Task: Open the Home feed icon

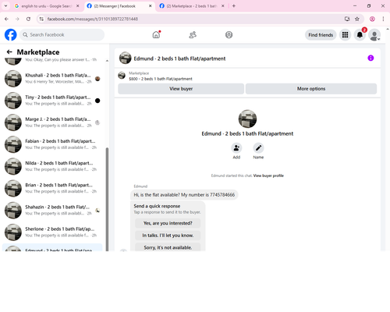Action: point(156,34)
